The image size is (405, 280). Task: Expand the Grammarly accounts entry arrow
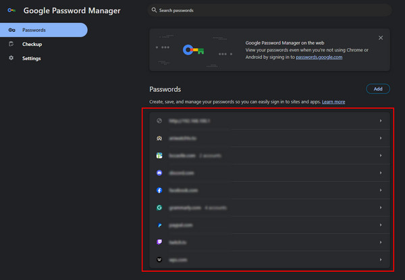click(381, 208)
